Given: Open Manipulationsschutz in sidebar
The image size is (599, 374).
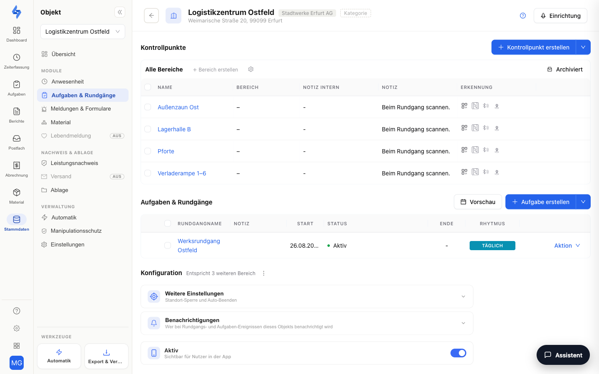Looking at the screenshot, I should point(83,231).
